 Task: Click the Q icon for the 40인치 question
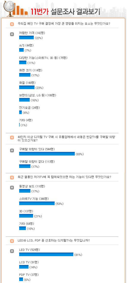(x=12, y=138)
